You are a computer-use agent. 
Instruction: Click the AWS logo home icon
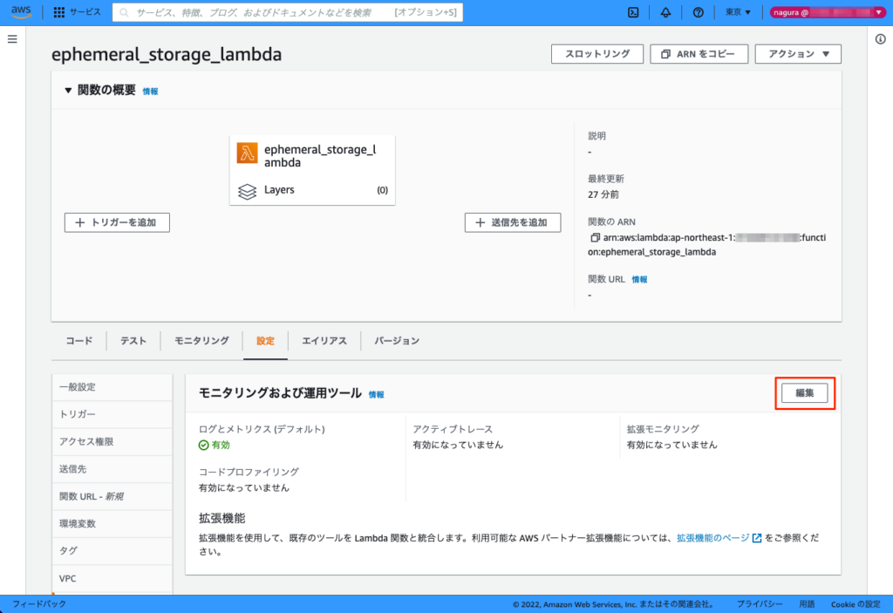pos(21,12)
